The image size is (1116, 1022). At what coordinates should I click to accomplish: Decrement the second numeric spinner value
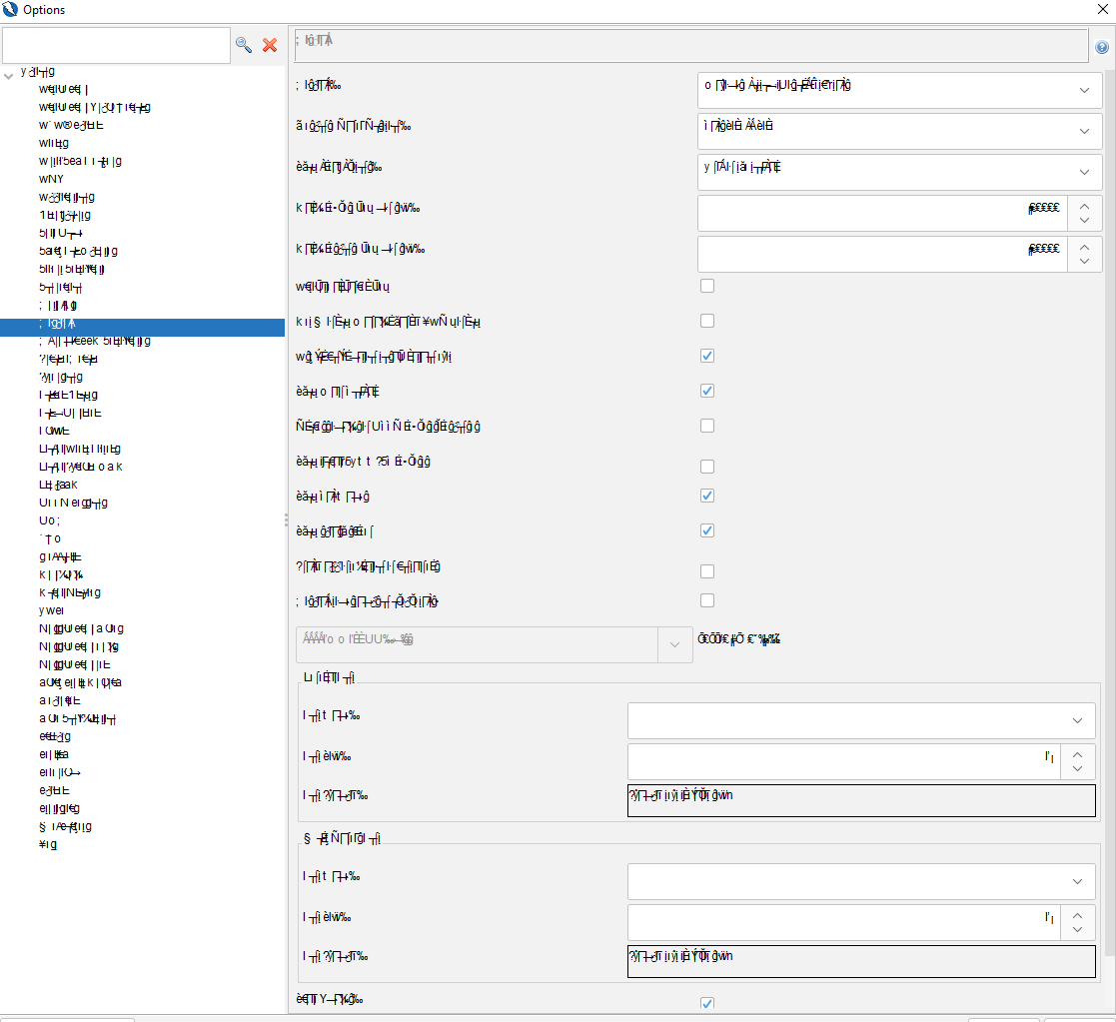[x=1083, y=260]
